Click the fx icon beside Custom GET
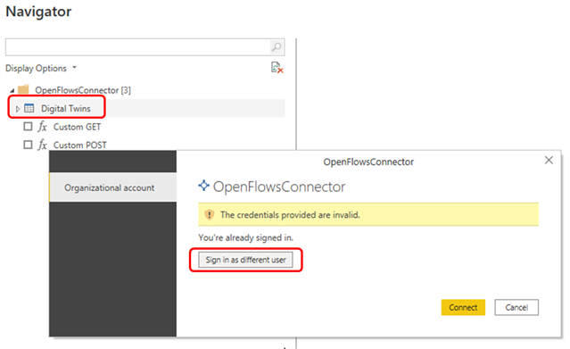Image resolution: width=570 pixels, height=349 pixels. click(x=43, y=127)
